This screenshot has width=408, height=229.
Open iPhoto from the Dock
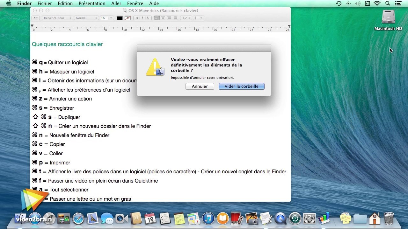[251, 219]
